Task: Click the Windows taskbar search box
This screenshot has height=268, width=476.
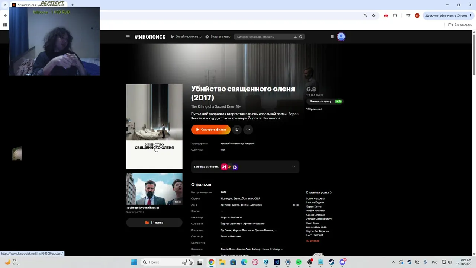Action: pyautogui.click(x=168, y=262)
